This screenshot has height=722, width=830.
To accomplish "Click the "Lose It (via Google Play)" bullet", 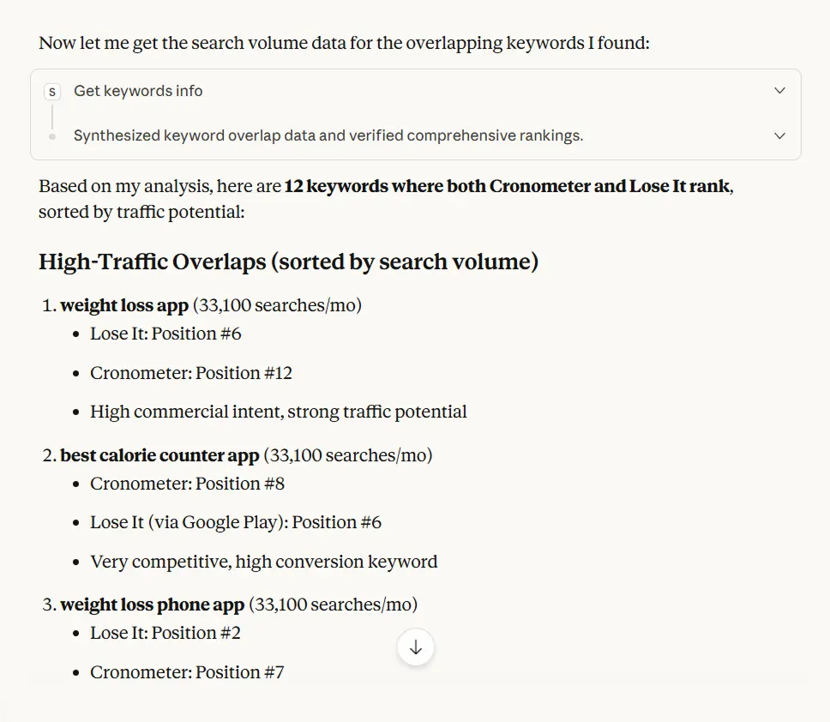I will [x=235, y=522].
